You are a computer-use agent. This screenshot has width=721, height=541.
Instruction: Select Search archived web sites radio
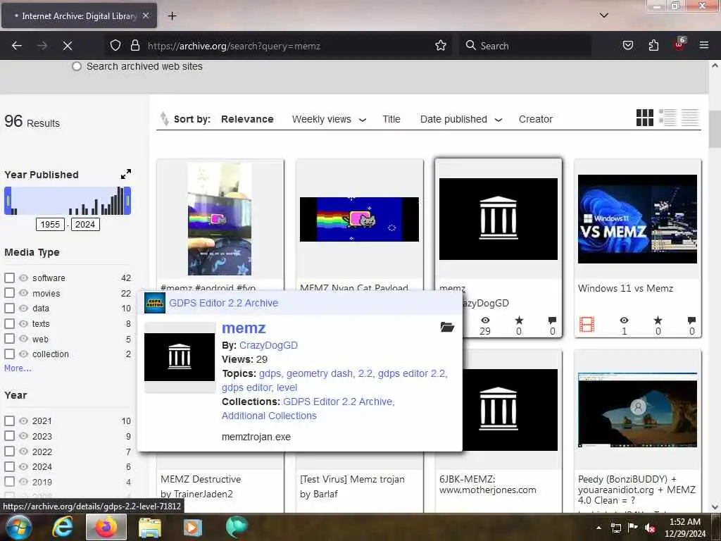pyautogui.click(x=77, y=66)
